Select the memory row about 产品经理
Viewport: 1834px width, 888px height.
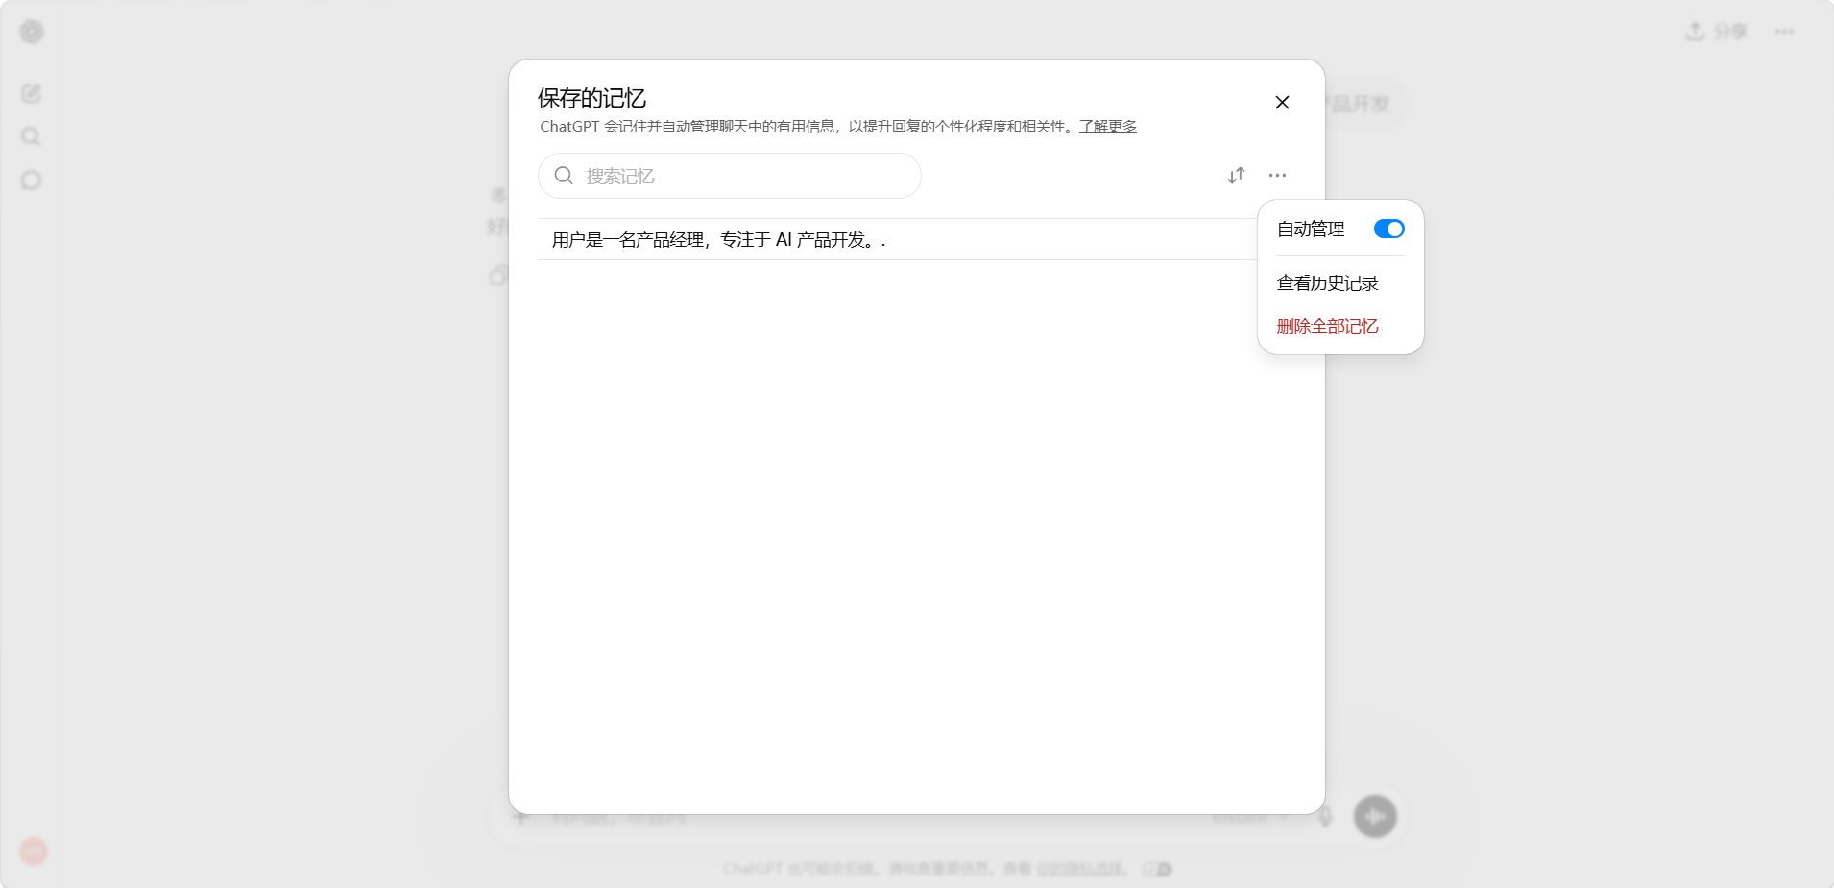[x=898, y=239]
